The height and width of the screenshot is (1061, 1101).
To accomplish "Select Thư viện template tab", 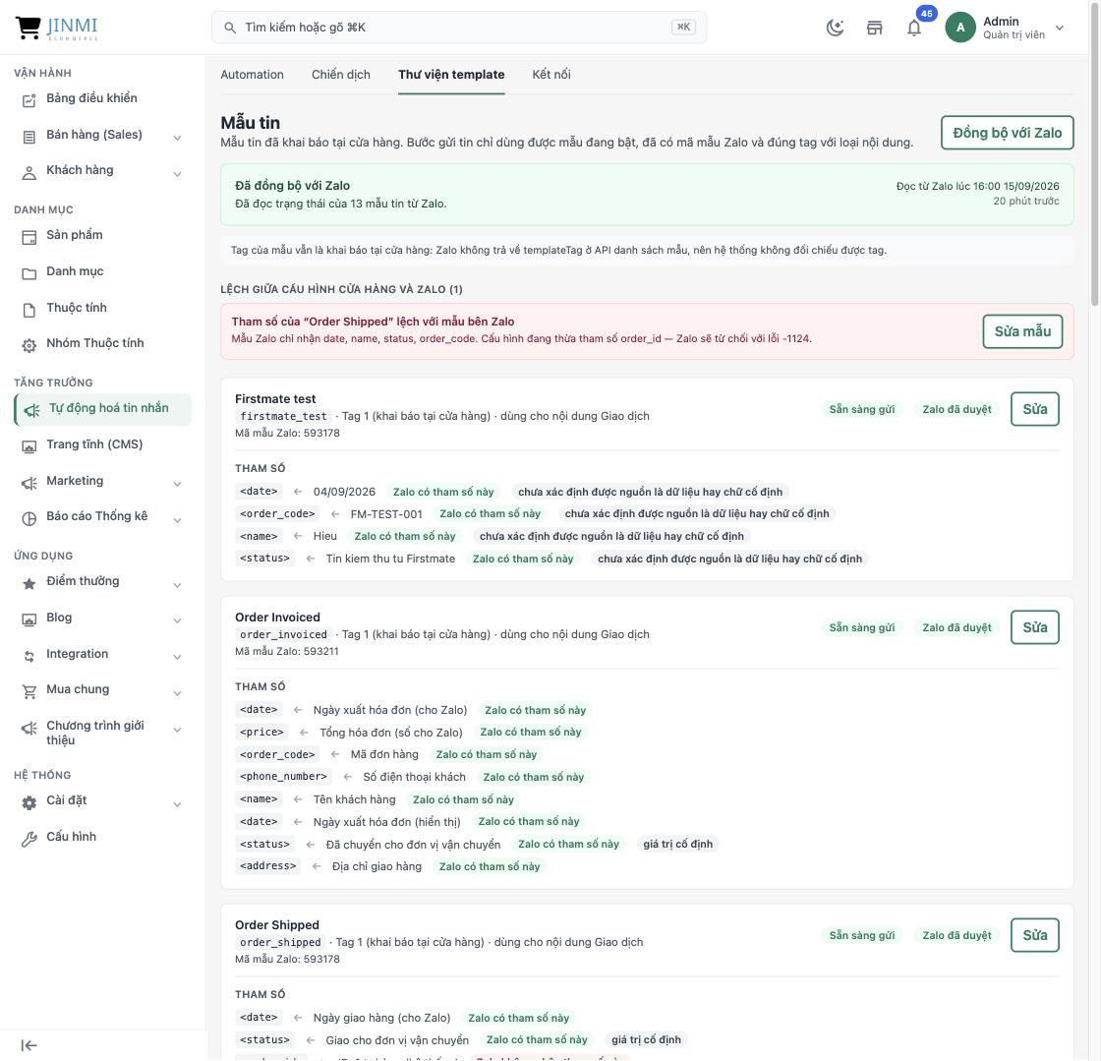I will [451, 75].
